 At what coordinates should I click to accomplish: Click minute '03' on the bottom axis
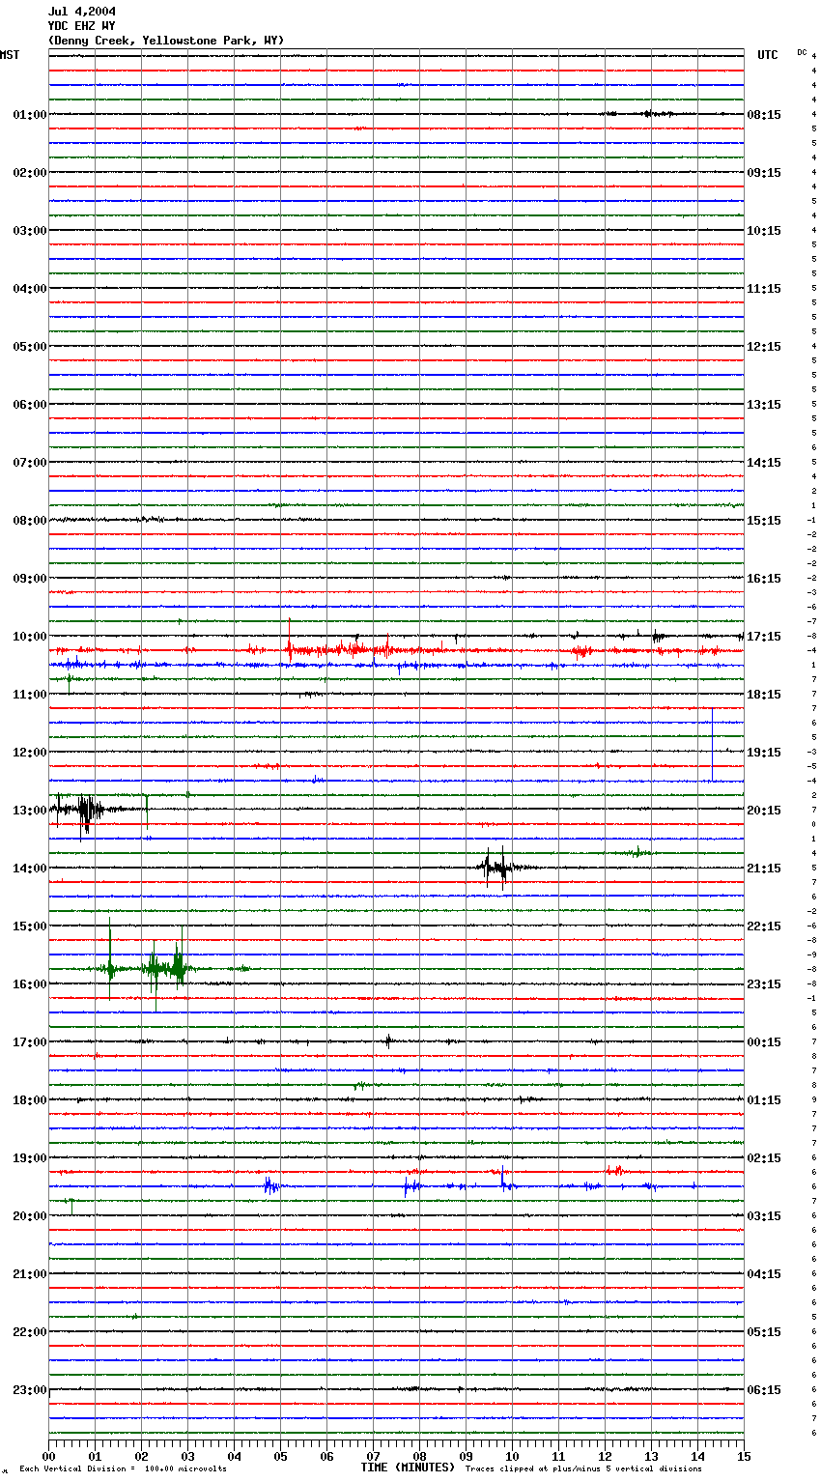(x=187, y=1456)
